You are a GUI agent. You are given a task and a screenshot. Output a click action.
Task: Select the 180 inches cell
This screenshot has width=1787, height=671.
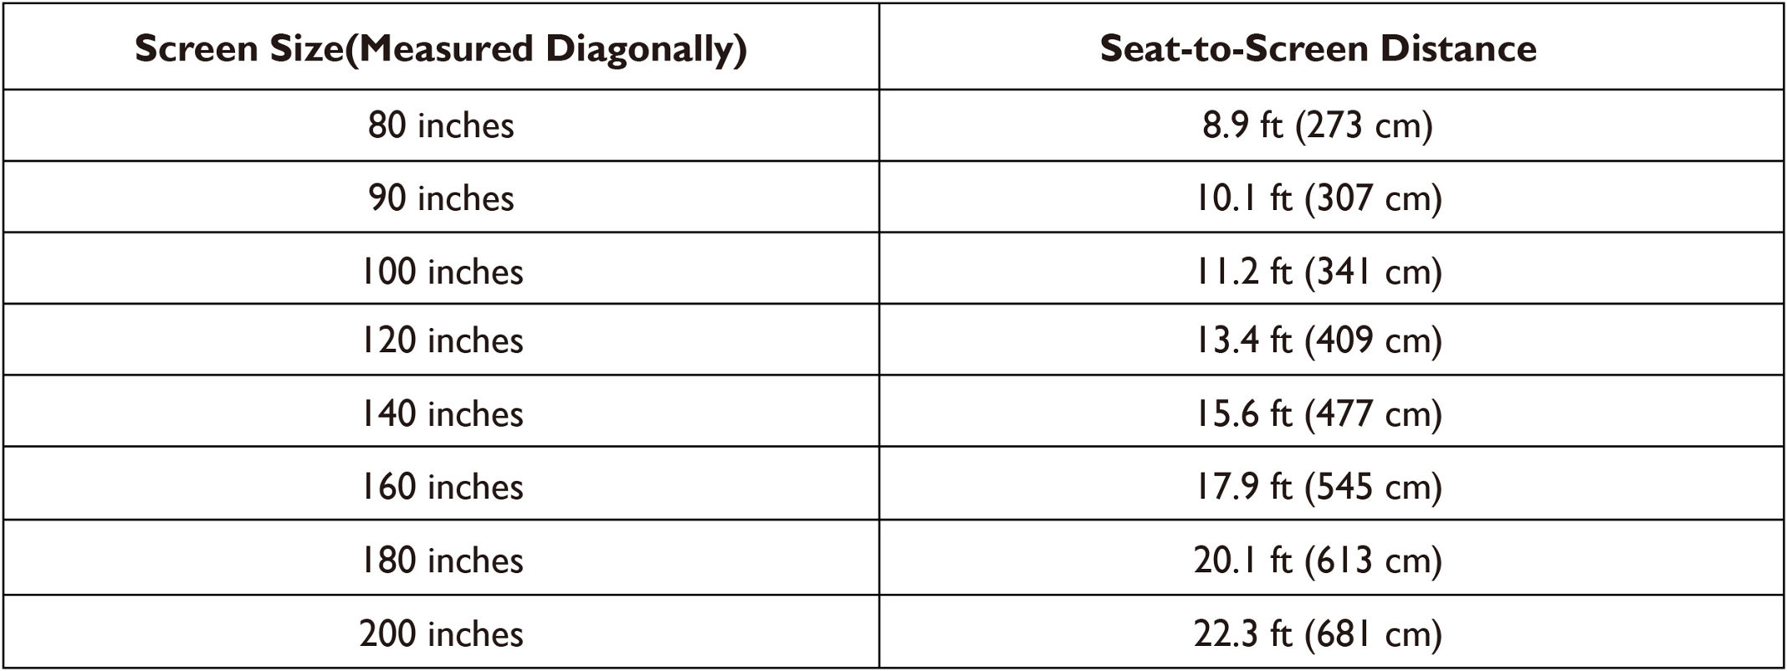coord(441,558)
